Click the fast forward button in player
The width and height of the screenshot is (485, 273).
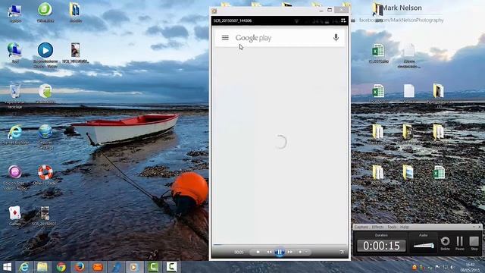point(289,252)
